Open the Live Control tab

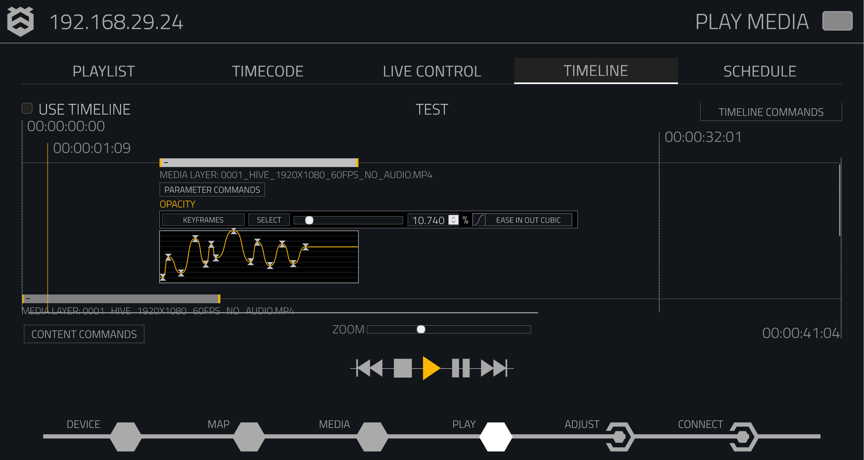click(x=432, y=71)
